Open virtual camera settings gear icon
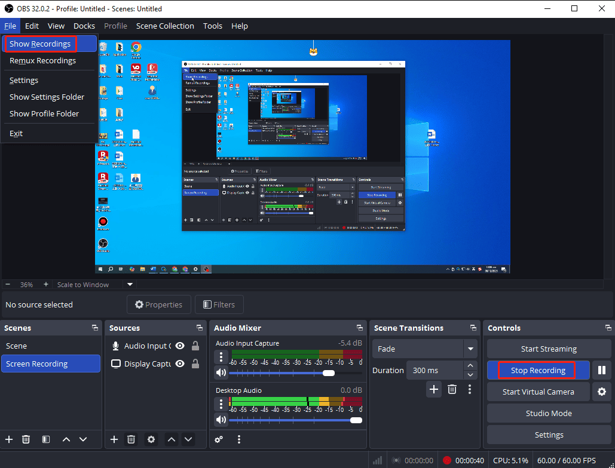Viewport: 615px width, 468px height. pos(602,392)
